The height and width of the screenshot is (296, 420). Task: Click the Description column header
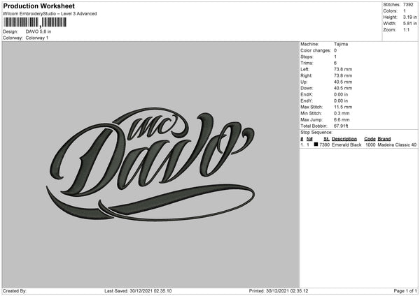click(344, 139)
